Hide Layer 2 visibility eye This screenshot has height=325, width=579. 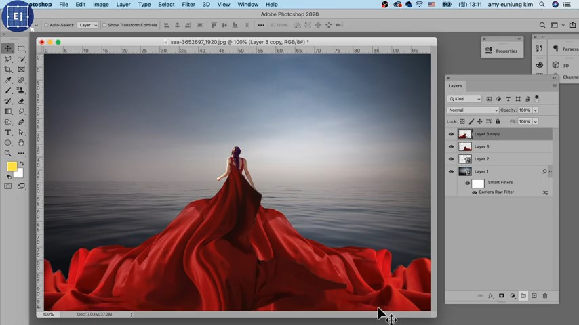coord(451,159)
